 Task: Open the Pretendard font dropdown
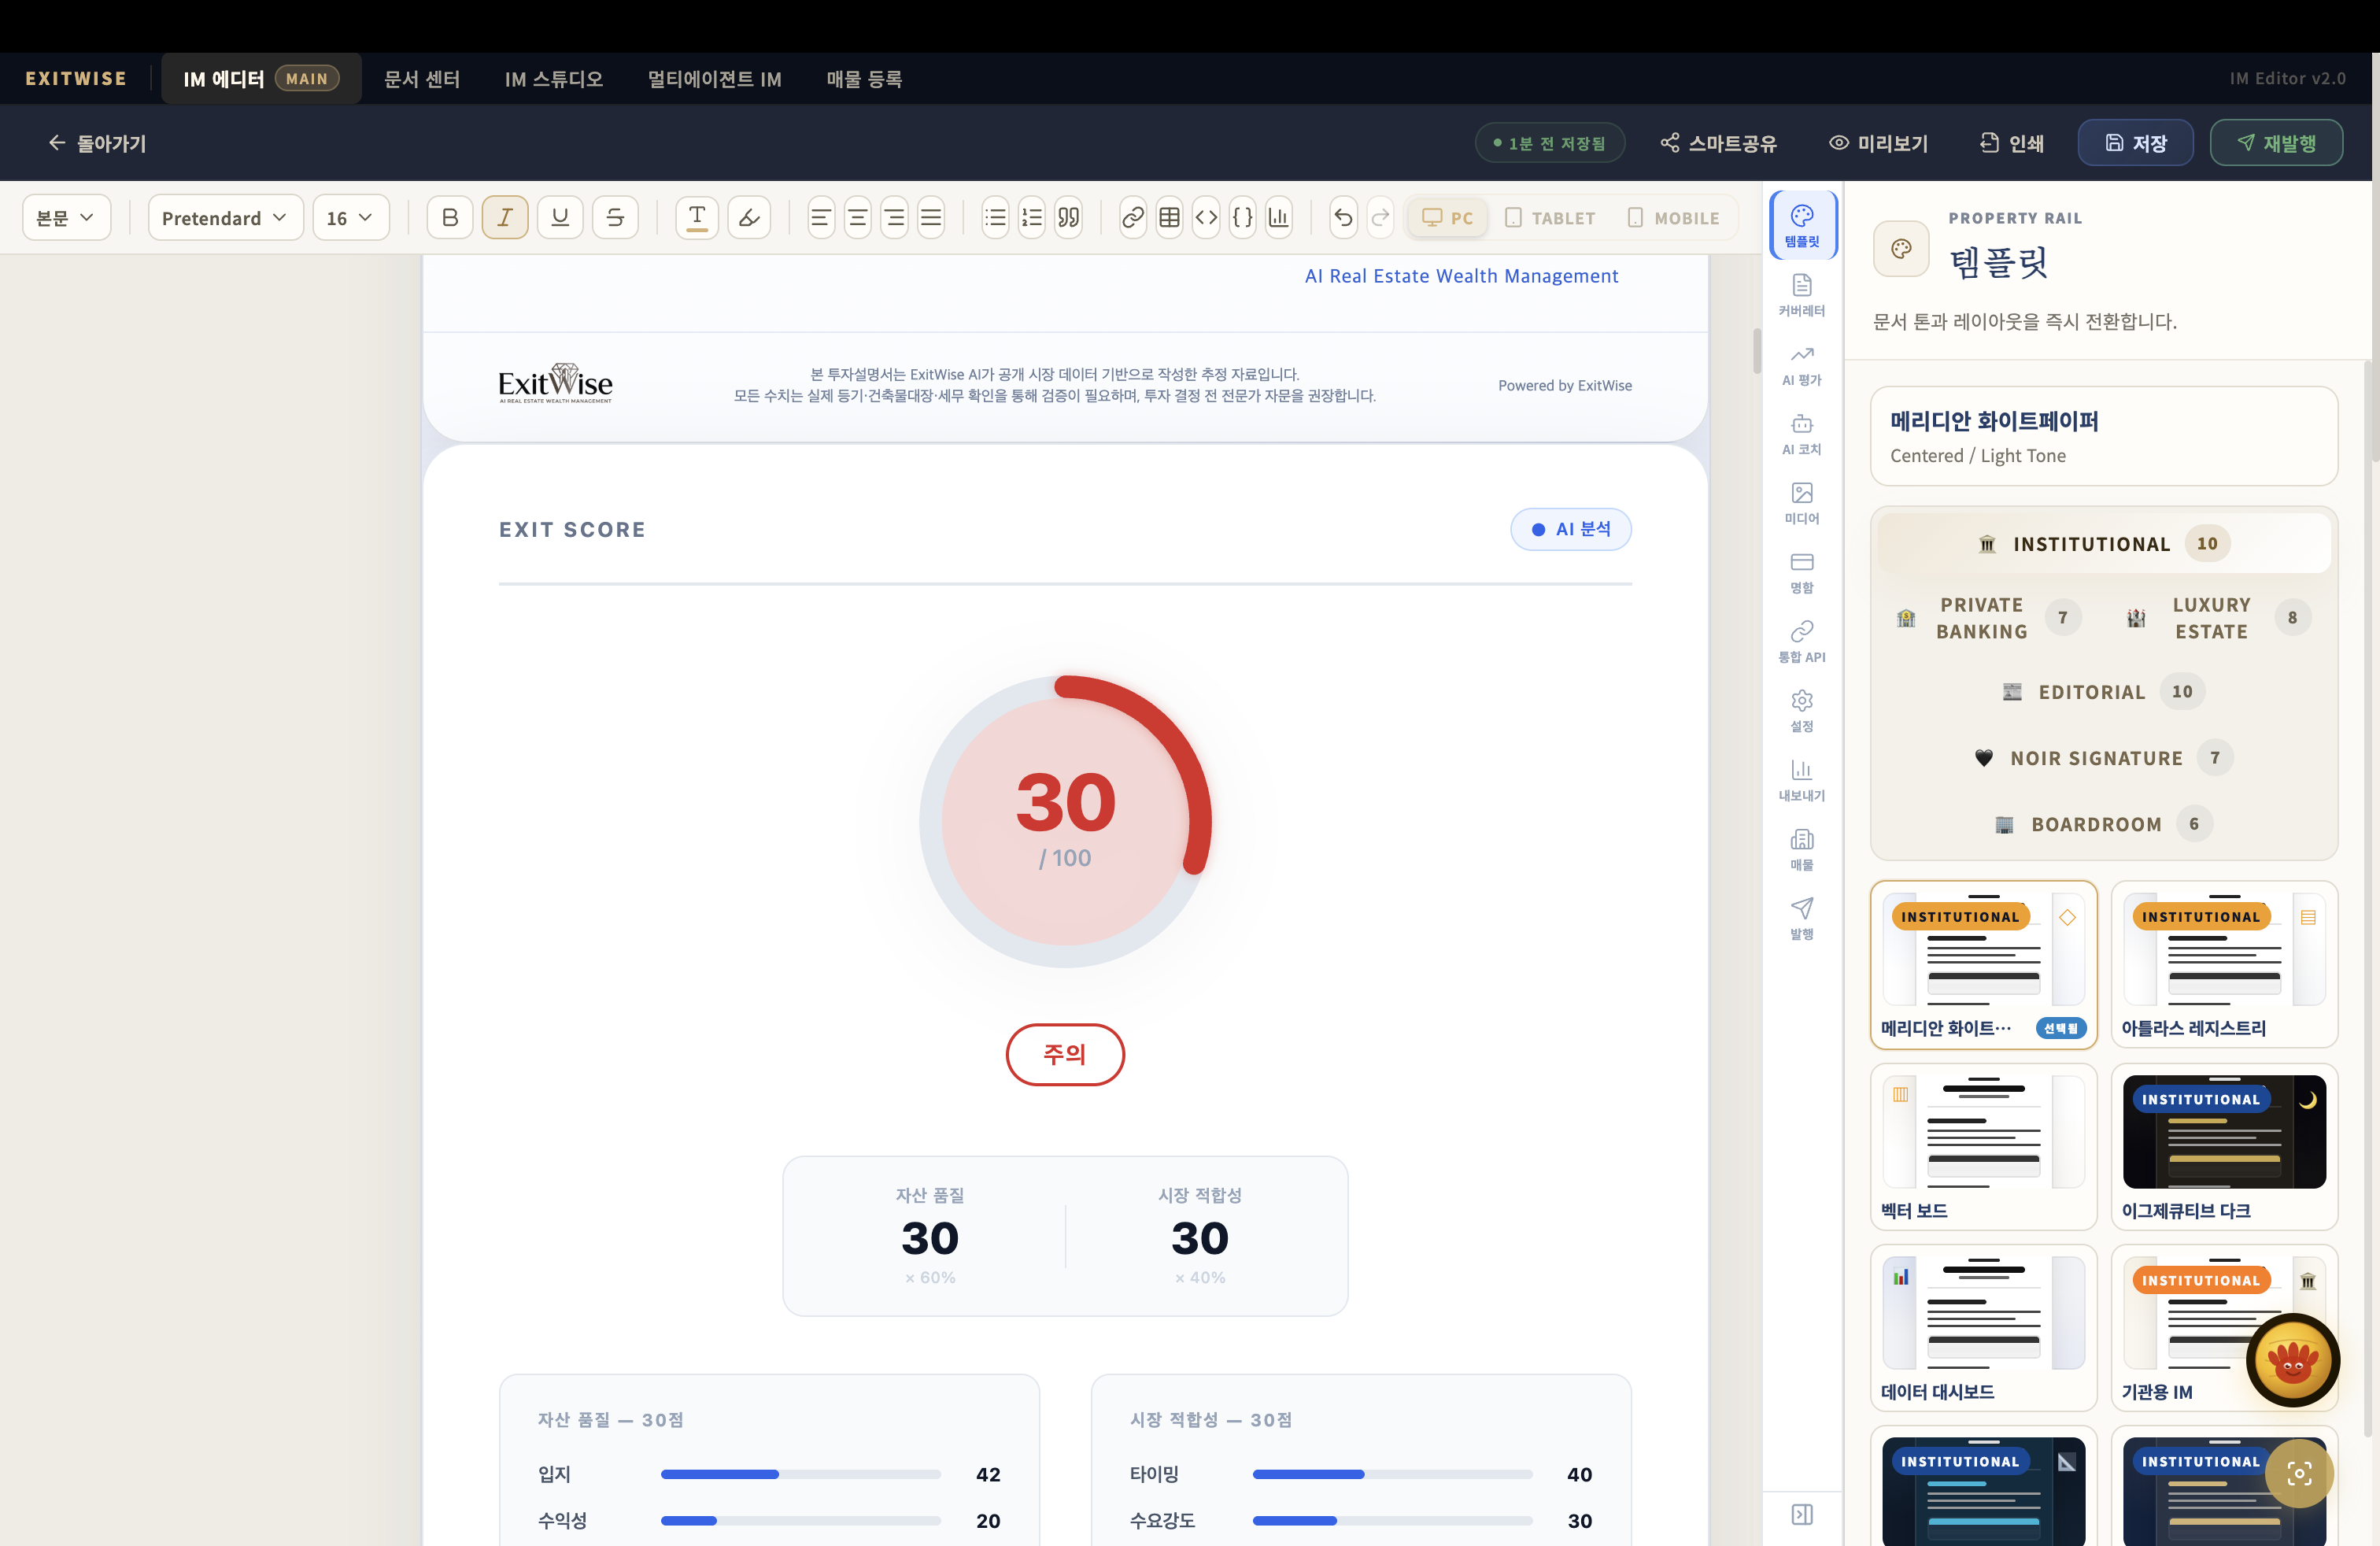[225, 218]
